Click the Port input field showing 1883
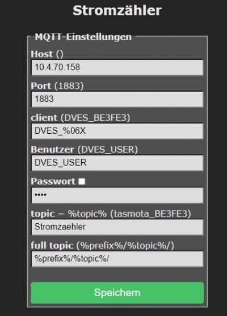This screenshot has width=227, height=316. pos(117,99)
